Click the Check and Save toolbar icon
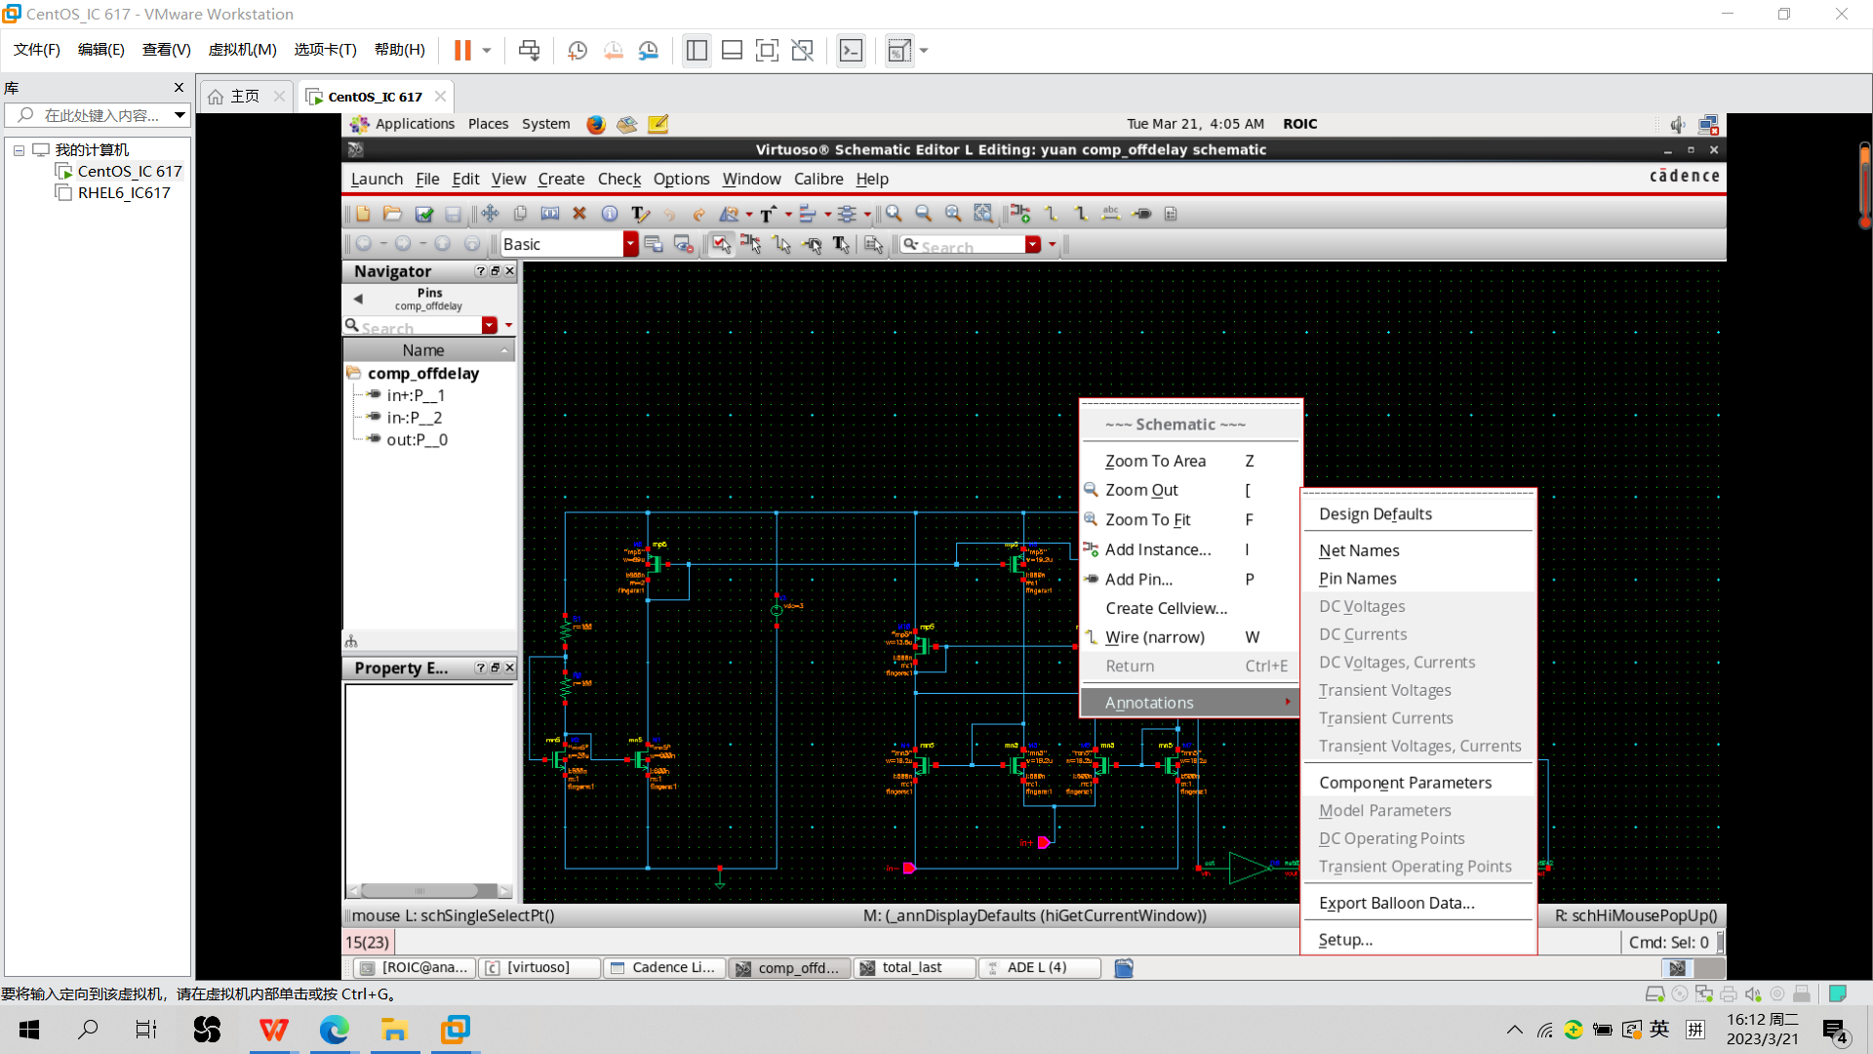 [423, 214]
